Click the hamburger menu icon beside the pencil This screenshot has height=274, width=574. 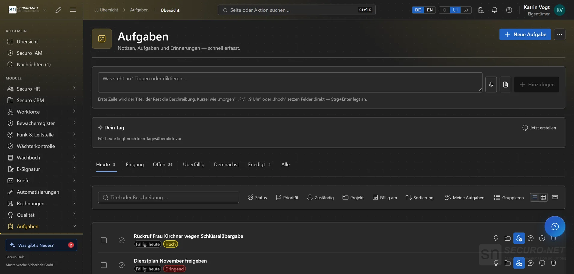[73, 10]
